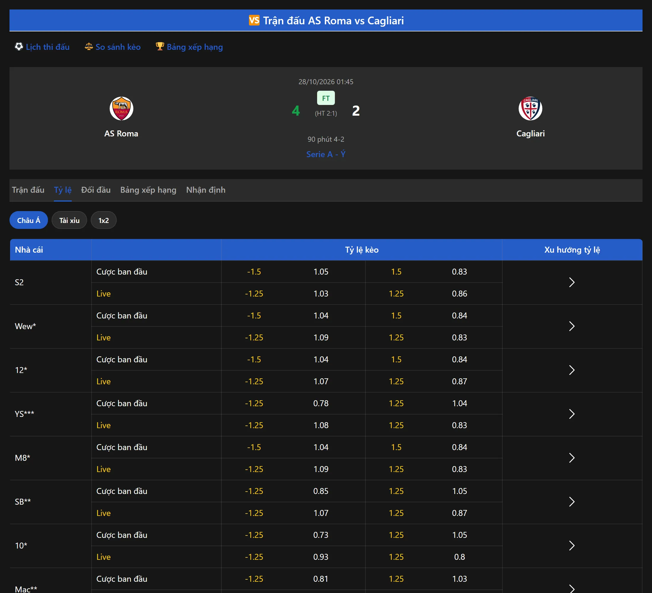Click the balance scale icon for So sánh kèo
Image resolution: width=652 pixels, height=593 pixels.
(89, 47)
